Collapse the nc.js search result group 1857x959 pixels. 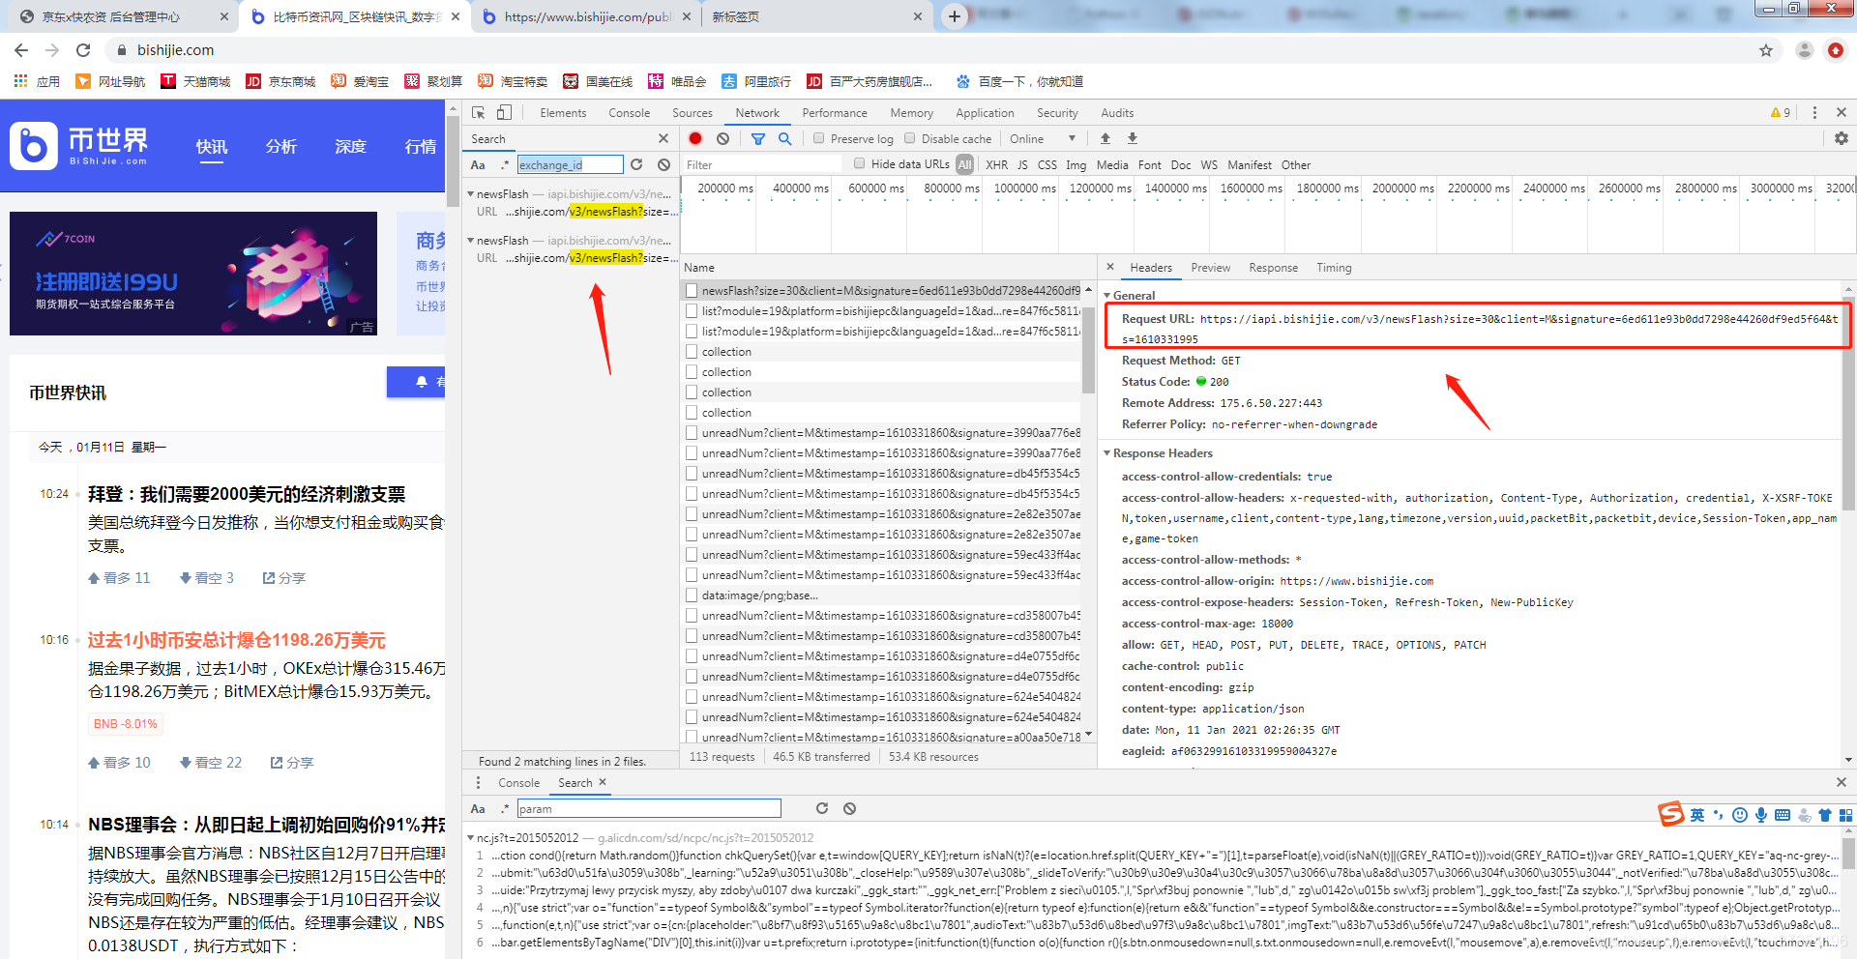[x=471, y=837]
